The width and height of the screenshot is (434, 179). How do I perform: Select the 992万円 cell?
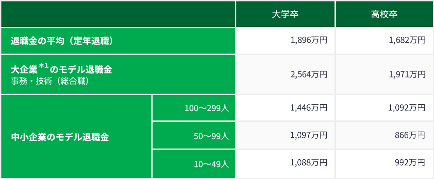click(x=410, y=163)
